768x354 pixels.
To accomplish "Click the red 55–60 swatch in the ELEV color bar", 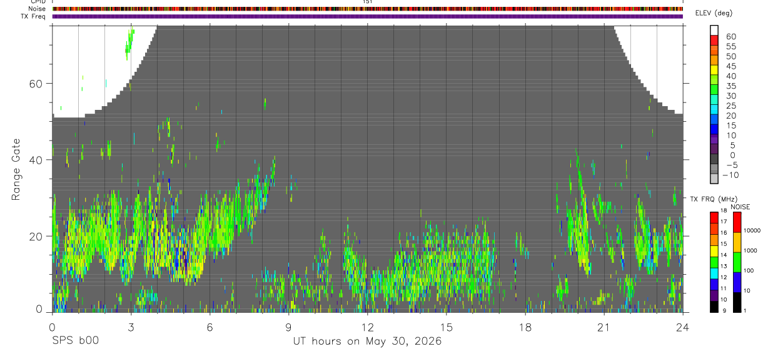I will pyautogui.click(x=714, y=41).
